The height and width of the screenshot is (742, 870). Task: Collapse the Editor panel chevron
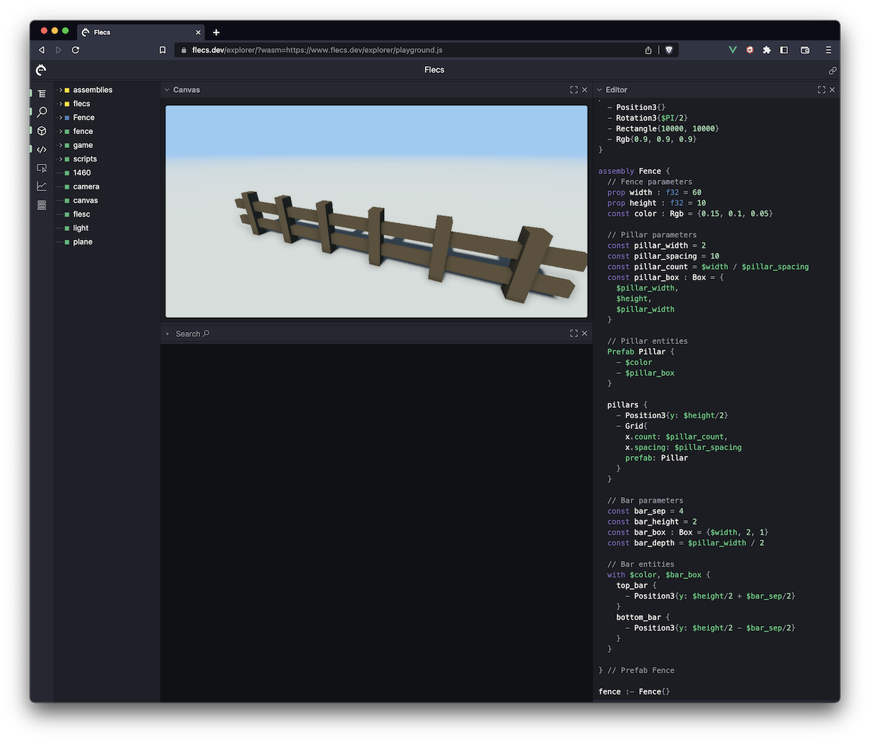click(600, 90)
